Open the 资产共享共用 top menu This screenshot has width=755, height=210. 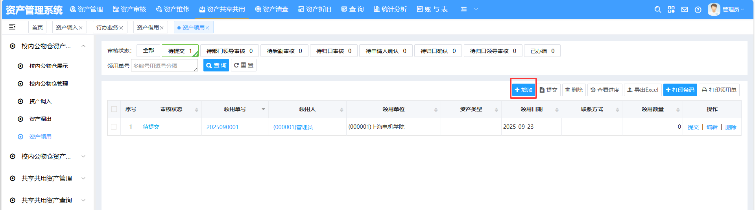point(222,9)
